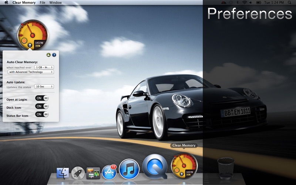Turn off the Dock Icon switch

(42, 106)
